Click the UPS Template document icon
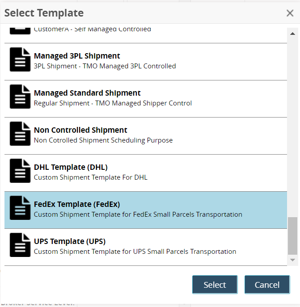Viewport: 300px width, 307px height. (x=21, y=245)
